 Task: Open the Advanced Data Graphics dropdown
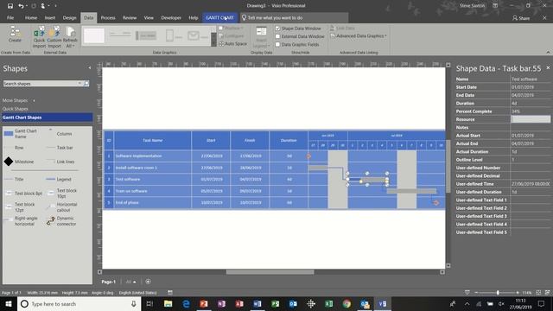pyautogui.click(x=359, y=36)
